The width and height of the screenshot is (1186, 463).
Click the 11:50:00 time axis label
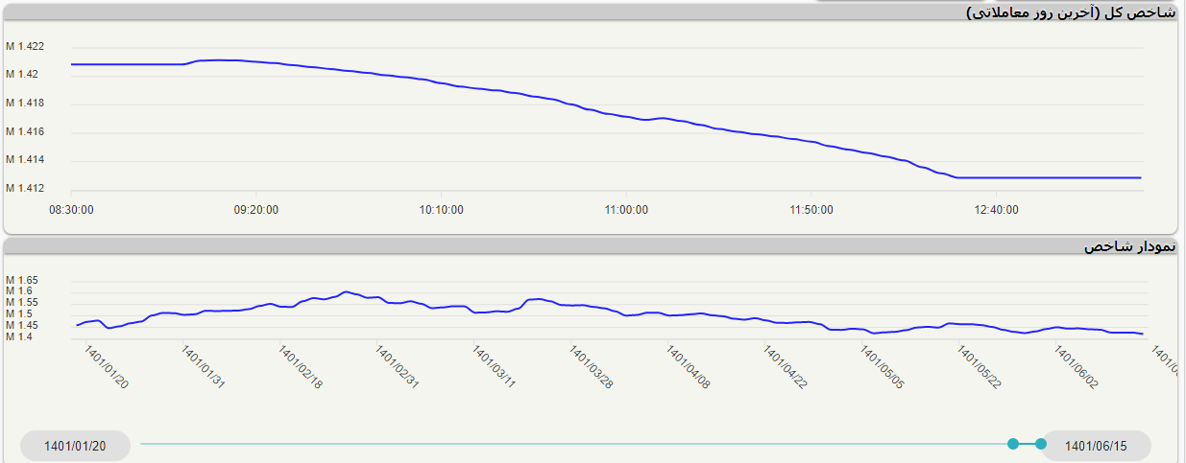pos(811,210)
